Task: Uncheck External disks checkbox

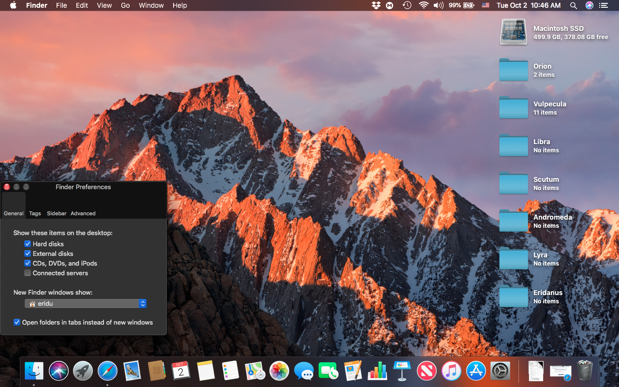Action: (28, 253)
